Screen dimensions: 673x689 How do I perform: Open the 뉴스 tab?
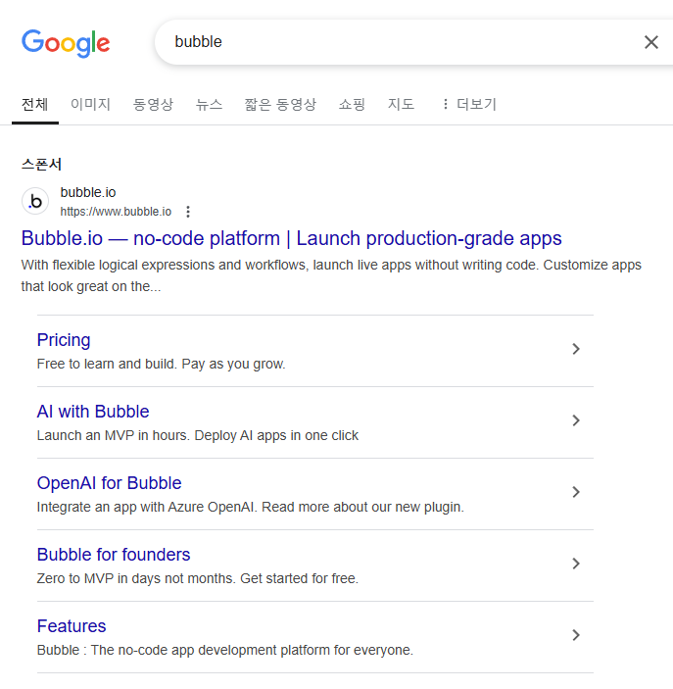click(x=209, y=104)
